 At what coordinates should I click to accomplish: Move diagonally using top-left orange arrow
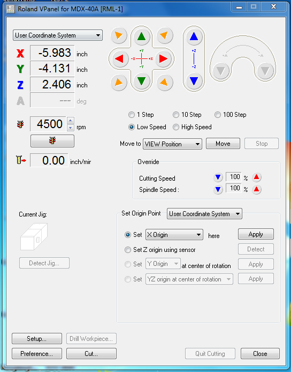tap(119, 35)
